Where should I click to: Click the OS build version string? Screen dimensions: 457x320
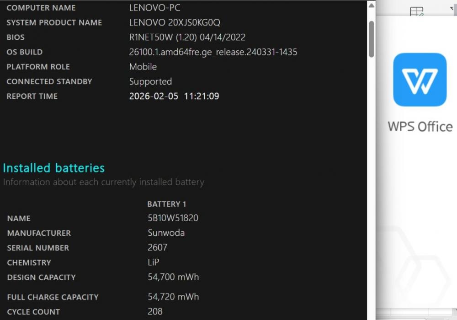pos(213,52)
